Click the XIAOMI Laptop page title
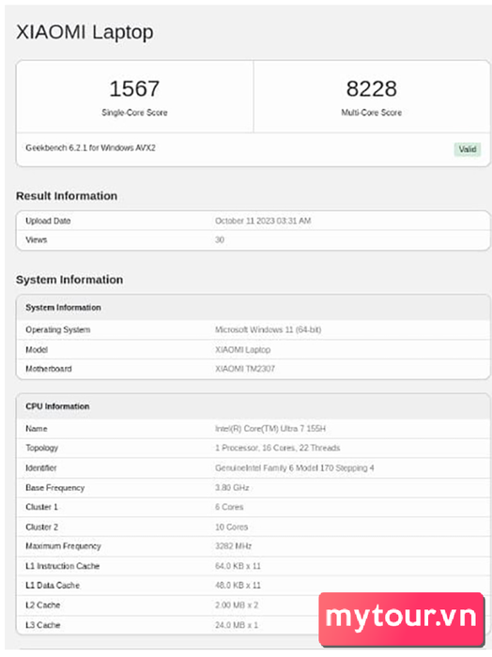Viewport: 492px width, 657px height. point(85,33)
